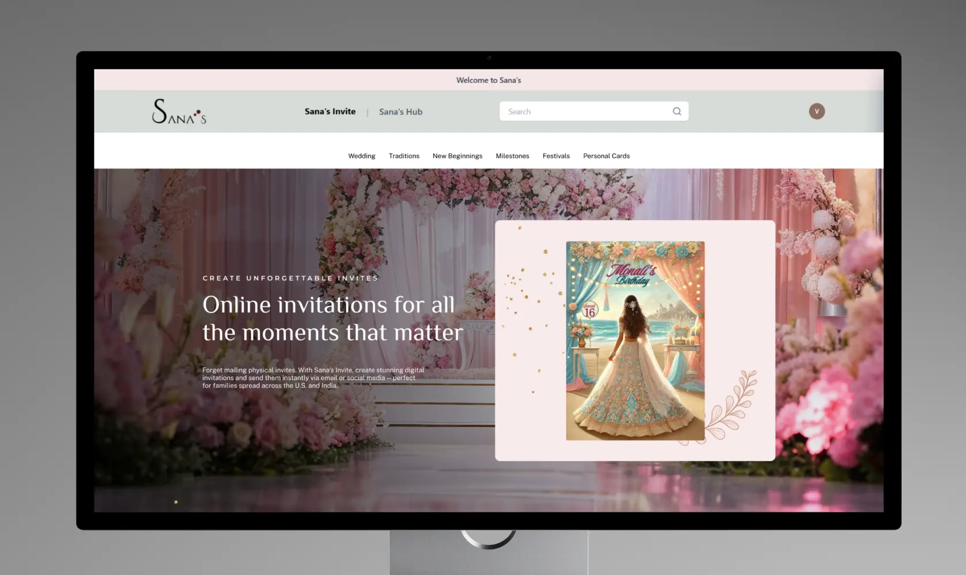
Task: Open the user profile avatar
Action: click(x=816, y=112)
